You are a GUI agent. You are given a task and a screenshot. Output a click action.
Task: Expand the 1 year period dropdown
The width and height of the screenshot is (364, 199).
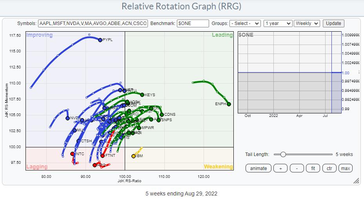[278, 23]
